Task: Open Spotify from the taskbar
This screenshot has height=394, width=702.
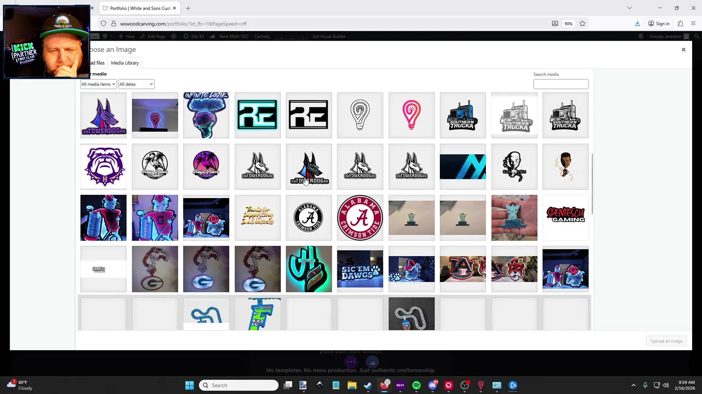Action: 416,385
